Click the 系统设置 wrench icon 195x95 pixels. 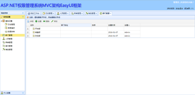pos(2,17)
